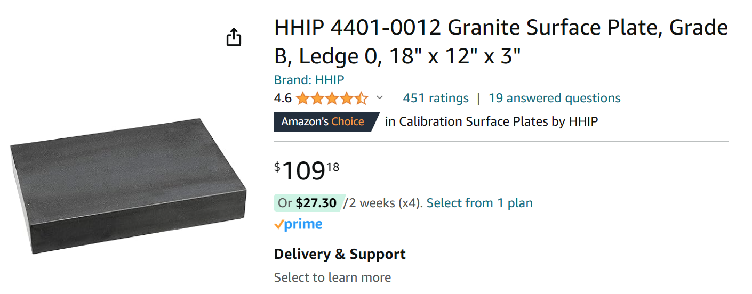The width and height of the screenshot is (752, 294).
Task: Click the first orange rating star
Action: [302, 99]
